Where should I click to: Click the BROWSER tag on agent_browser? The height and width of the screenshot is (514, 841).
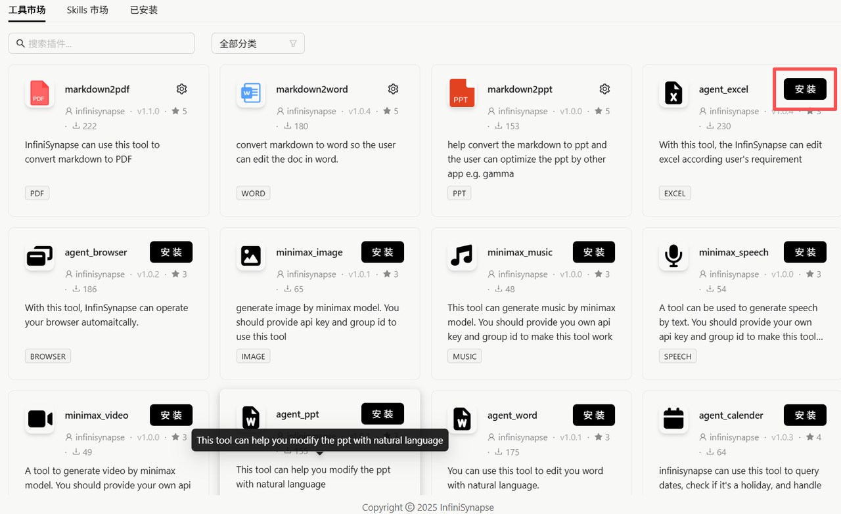[48, 356]
